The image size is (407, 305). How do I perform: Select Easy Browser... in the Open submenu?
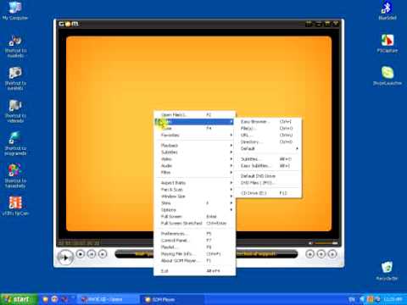pos(269,121)
